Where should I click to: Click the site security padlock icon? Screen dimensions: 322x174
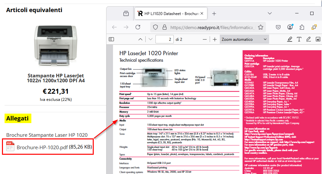[x=165, y=27]
